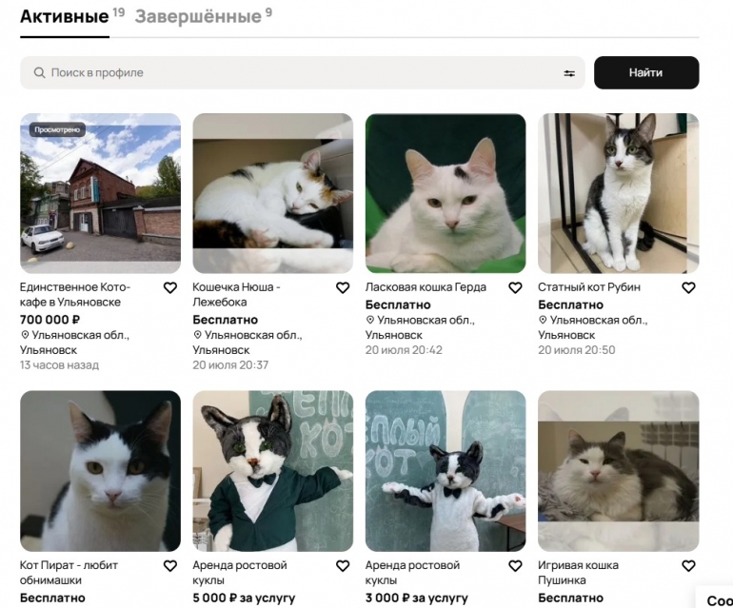
Task: Add Игривая кошка Пушинка to favorites
Action: (x=688, y=566)
